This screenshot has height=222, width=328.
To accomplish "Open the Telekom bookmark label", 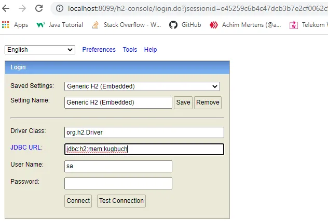I will pyautogui.click(x=315, y=25).
